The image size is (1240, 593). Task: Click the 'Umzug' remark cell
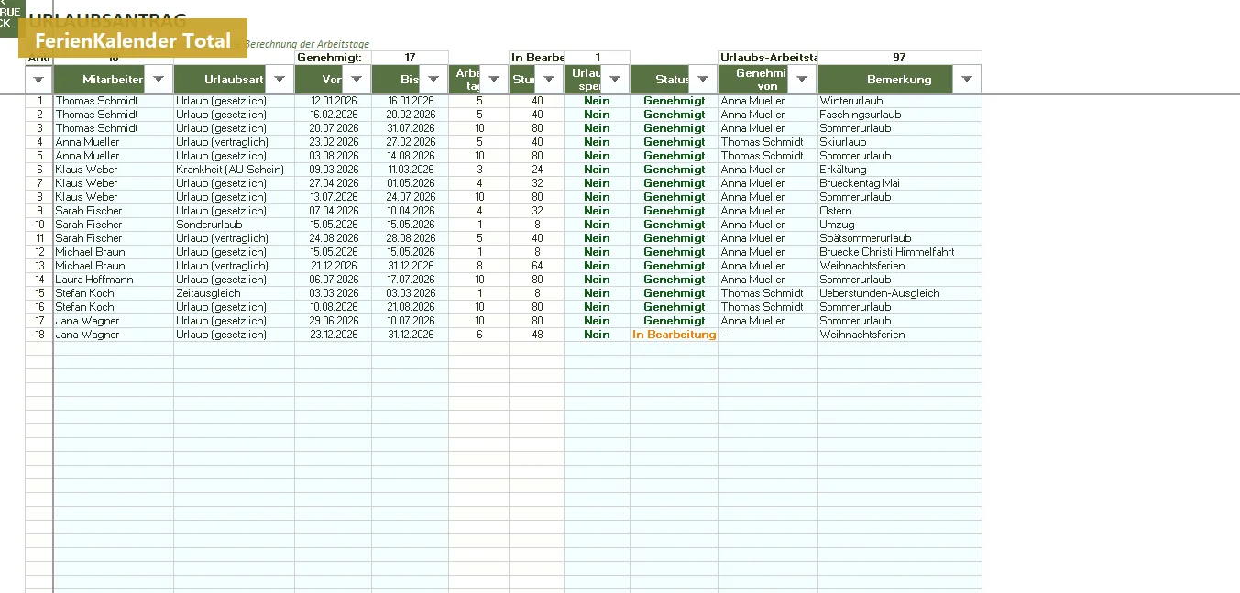(899, 225)
